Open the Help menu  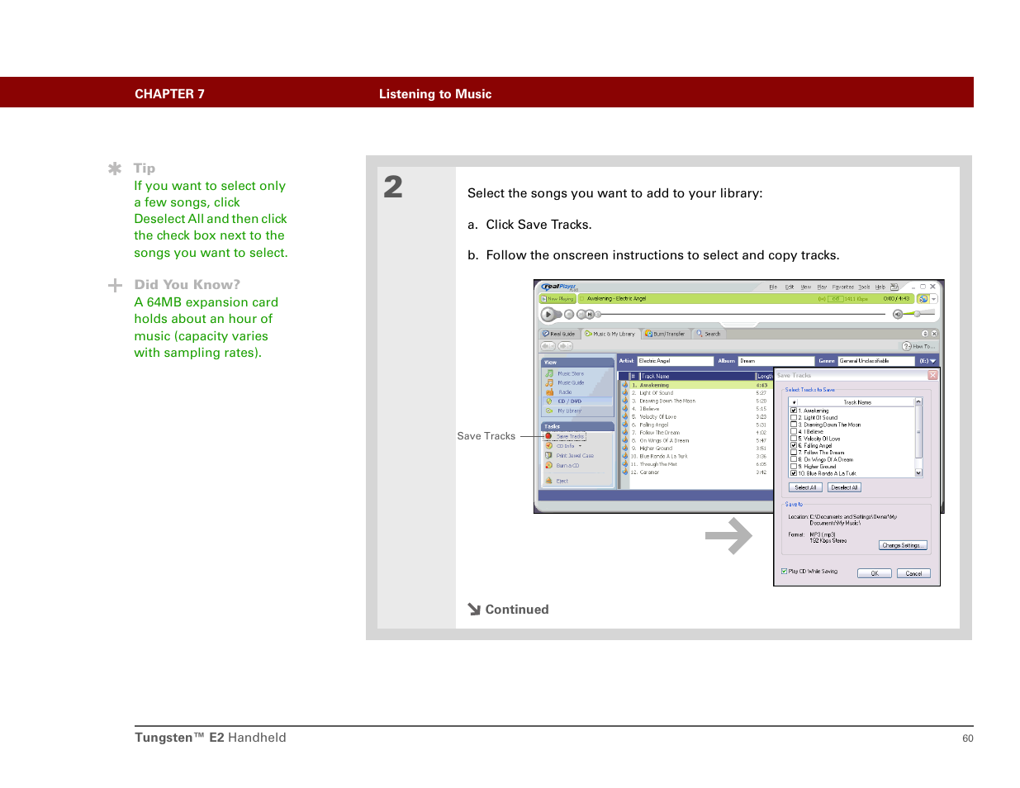click(x=880, y=287)
